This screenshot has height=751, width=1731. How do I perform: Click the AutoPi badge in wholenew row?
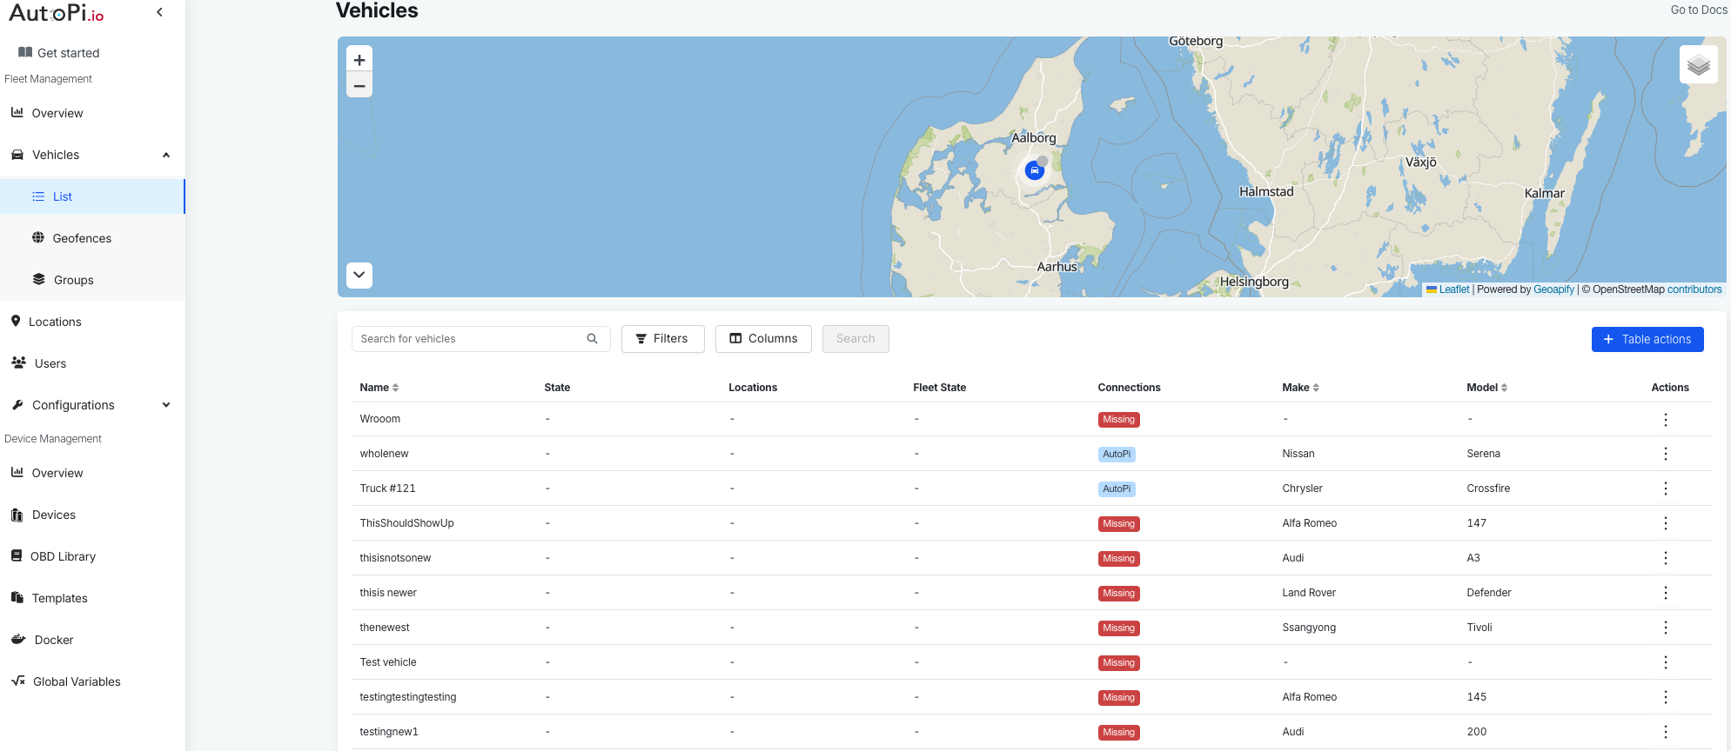point(1117,454)
